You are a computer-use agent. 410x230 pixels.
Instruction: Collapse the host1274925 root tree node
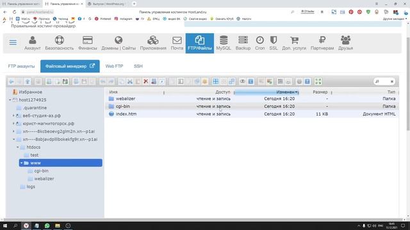(10, 100)
